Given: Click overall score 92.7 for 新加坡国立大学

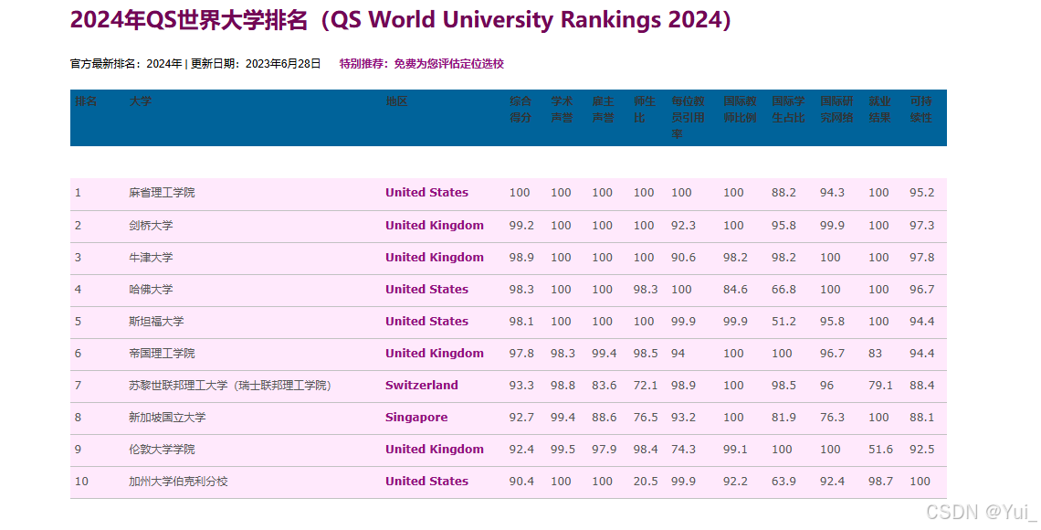Looking at the screenshot, I should (521, 417).
